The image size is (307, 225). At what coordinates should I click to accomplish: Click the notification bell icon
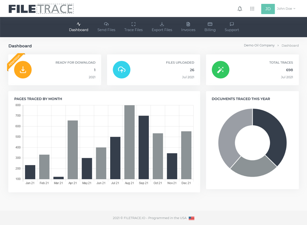240,8
